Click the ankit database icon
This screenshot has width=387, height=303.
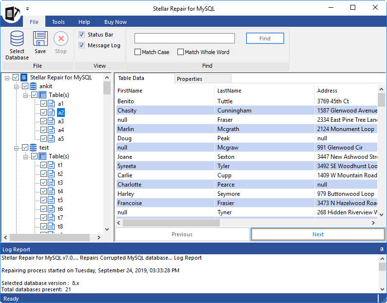tap(33, 86)
